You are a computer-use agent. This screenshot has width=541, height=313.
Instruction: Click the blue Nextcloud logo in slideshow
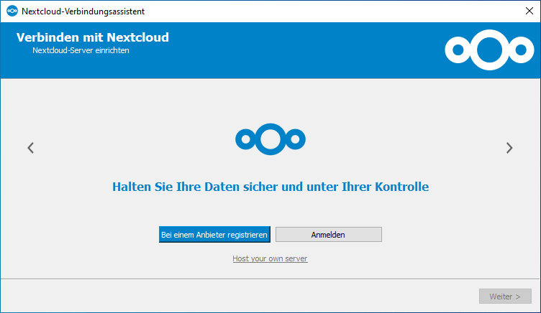click(x=270, y=138)
